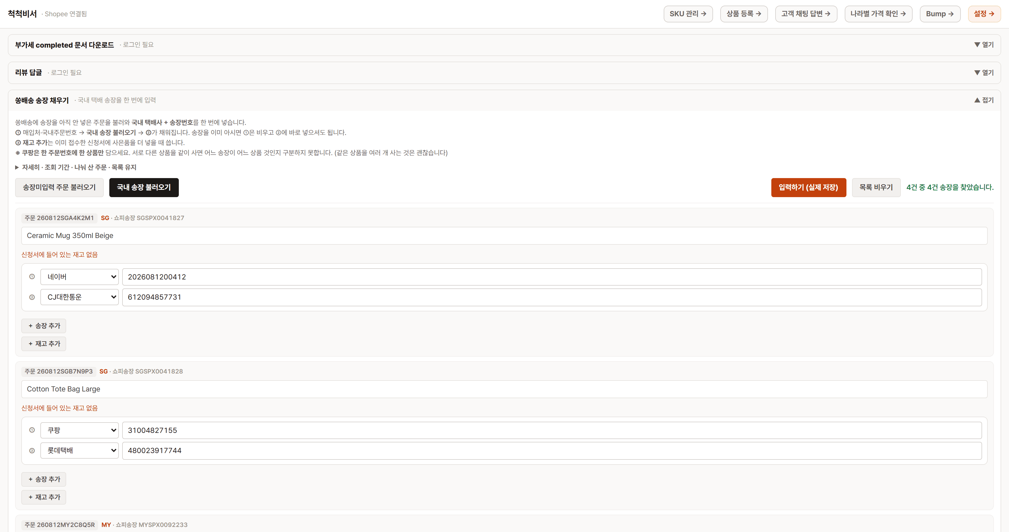Edit order number field 31004827155
The height and width of the screenshot is (532, 1009).
pyautogui.click(x=552, y=430)
